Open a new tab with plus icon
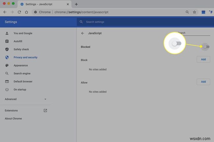 pos(76,4)
